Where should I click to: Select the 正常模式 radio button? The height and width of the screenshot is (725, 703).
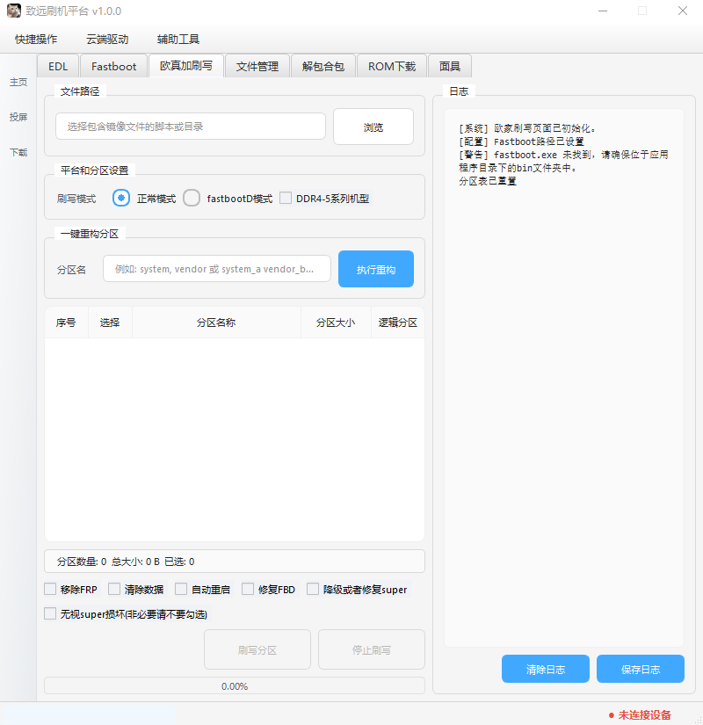point(122,199)
